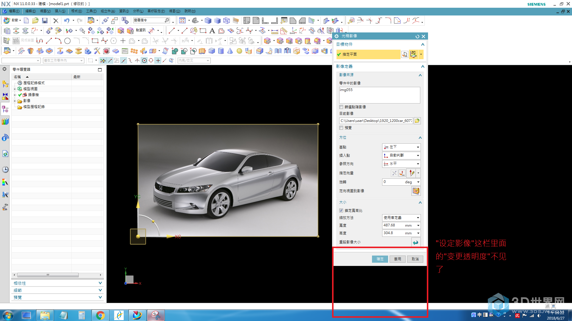Insert a Cylinder primitive

(x=221, y=51)
